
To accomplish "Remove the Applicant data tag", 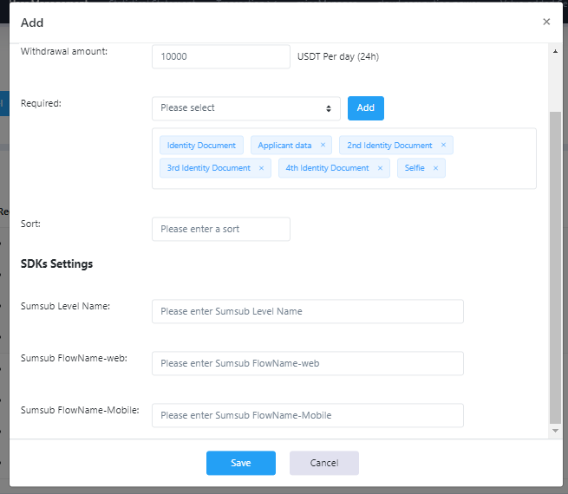I will point(323,145).
